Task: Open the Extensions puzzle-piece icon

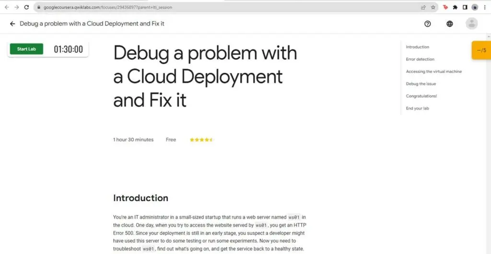Action: pyautogui.click(x=455, y=7)
